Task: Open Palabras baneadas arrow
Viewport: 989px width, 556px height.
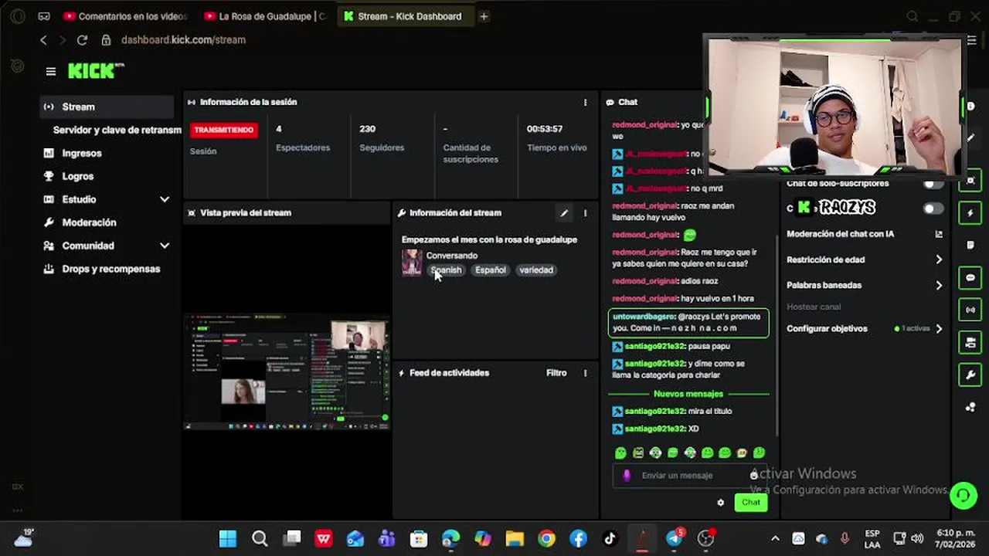Action: [939, 285]
